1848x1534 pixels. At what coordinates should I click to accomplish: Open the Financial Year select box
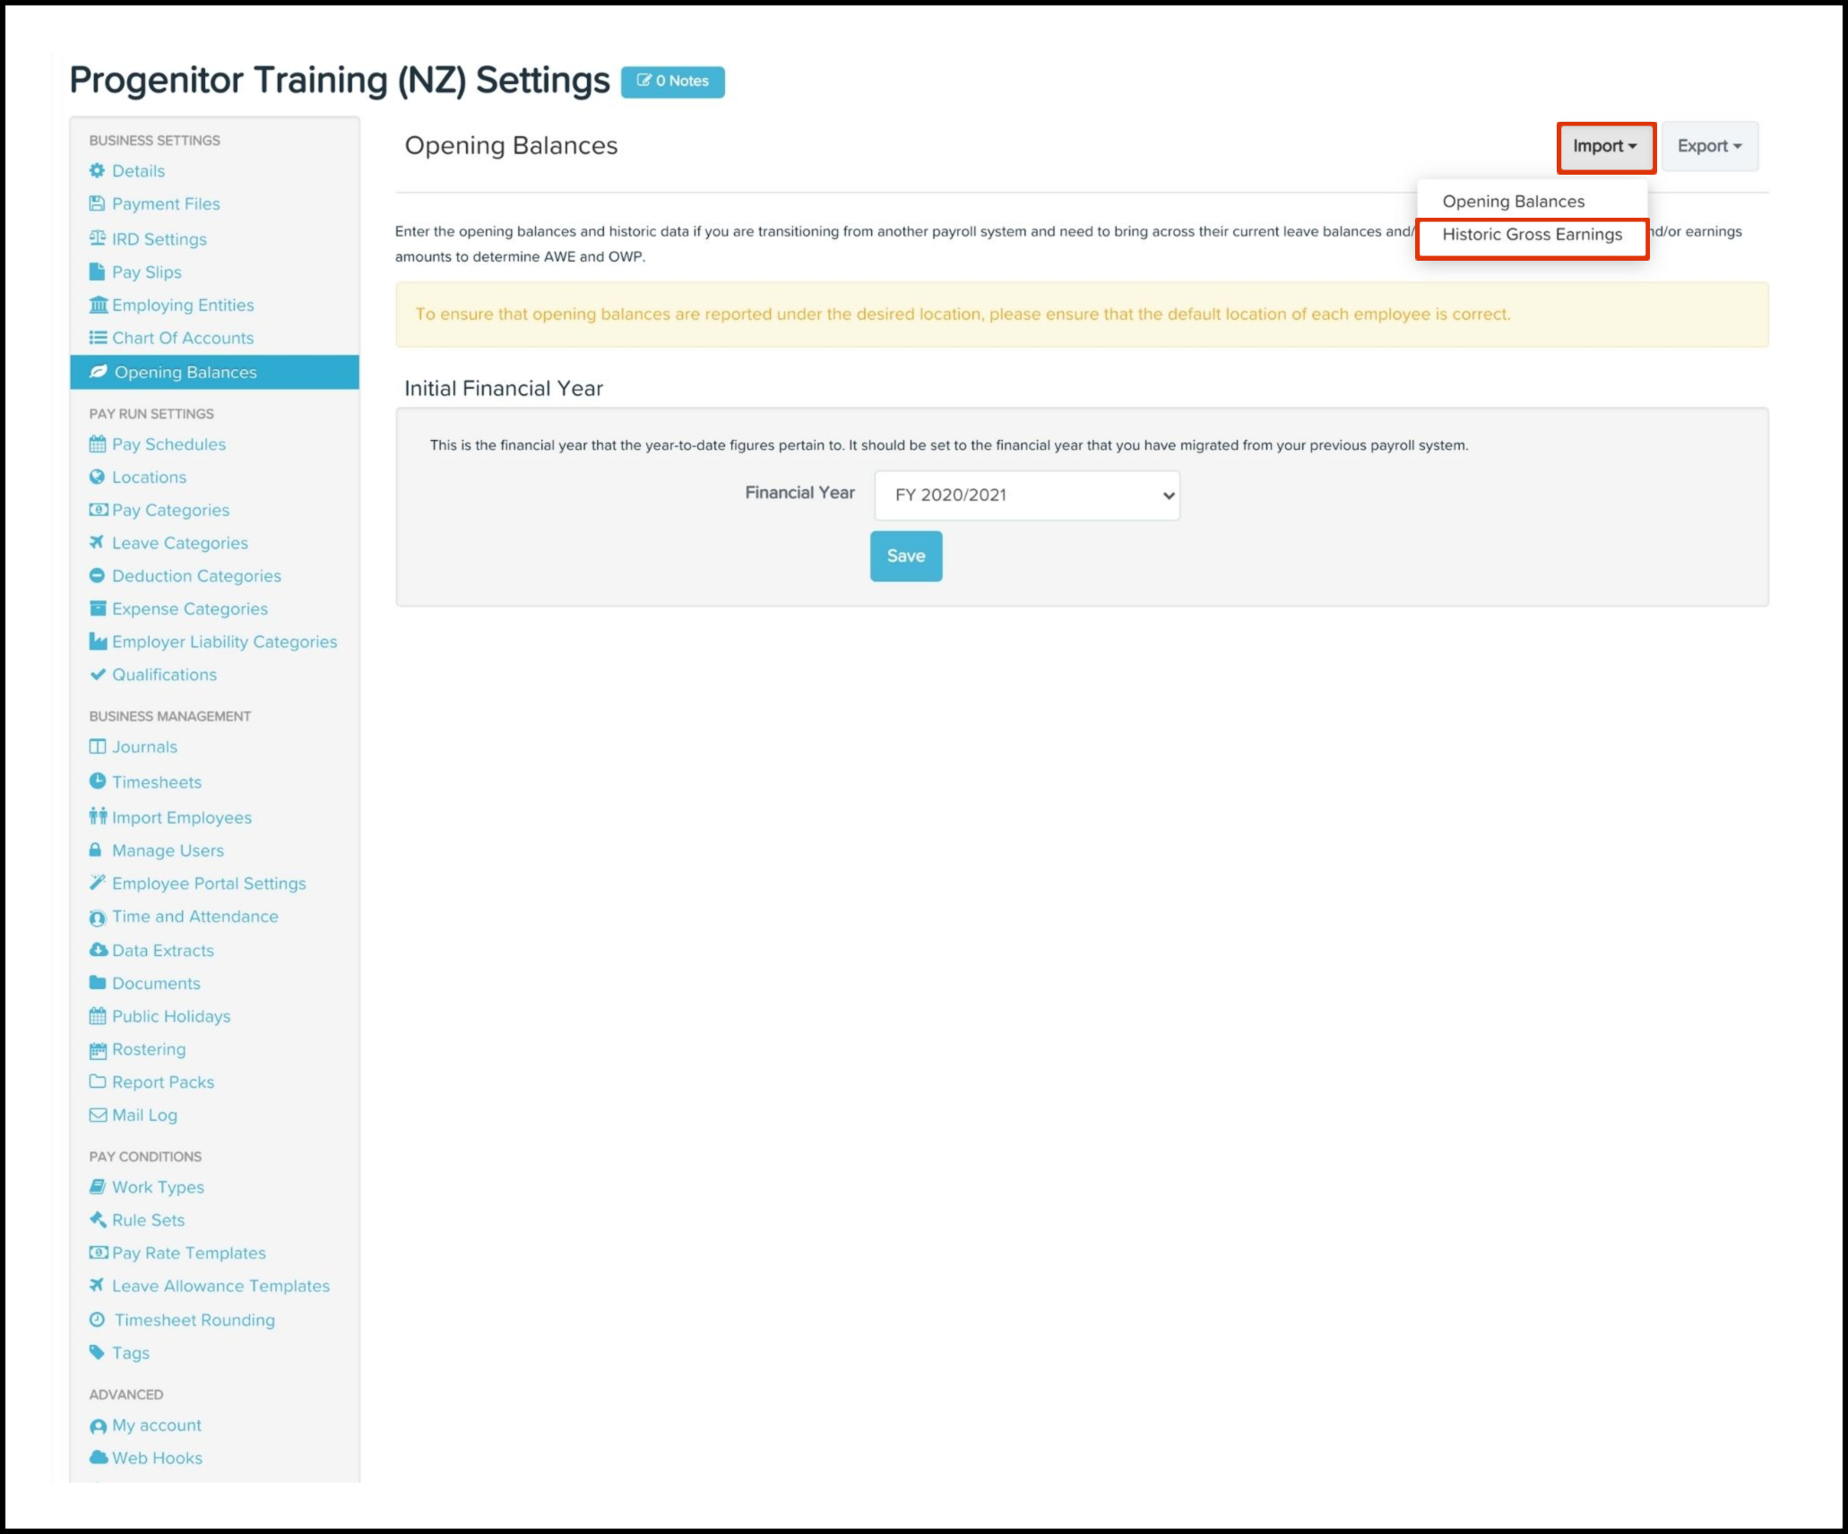1026,495
